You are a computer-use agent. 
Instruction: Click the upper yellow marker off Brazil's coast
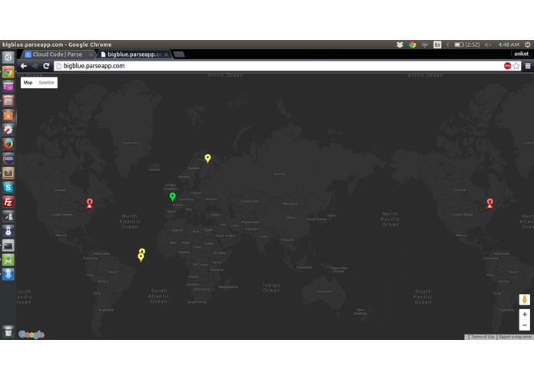pyautogui.click(x=142, y=251)
